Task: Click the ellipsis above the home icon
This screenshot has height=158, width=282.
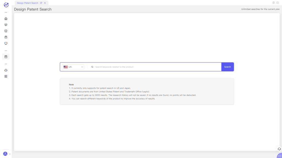Action: (x=6, y=13)
